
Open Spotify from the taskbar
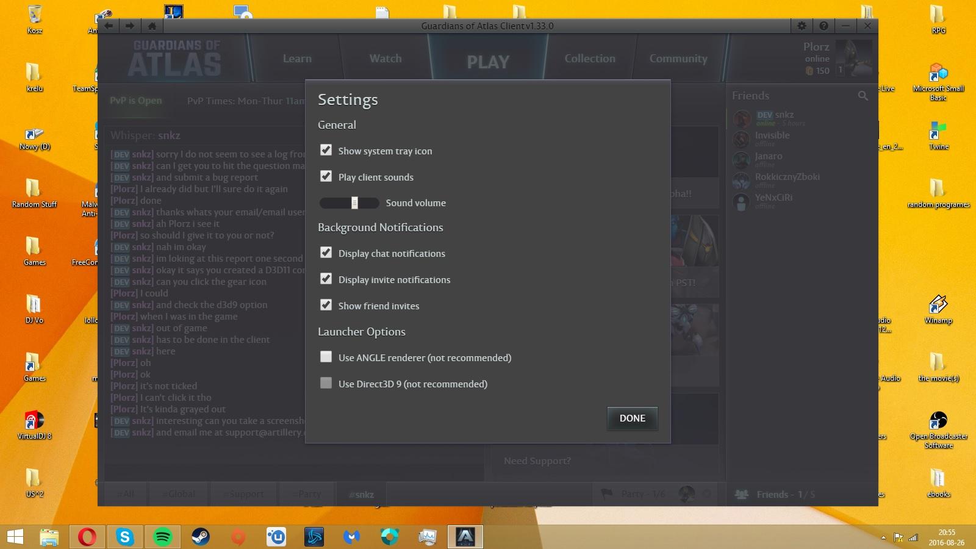(162, 537)
